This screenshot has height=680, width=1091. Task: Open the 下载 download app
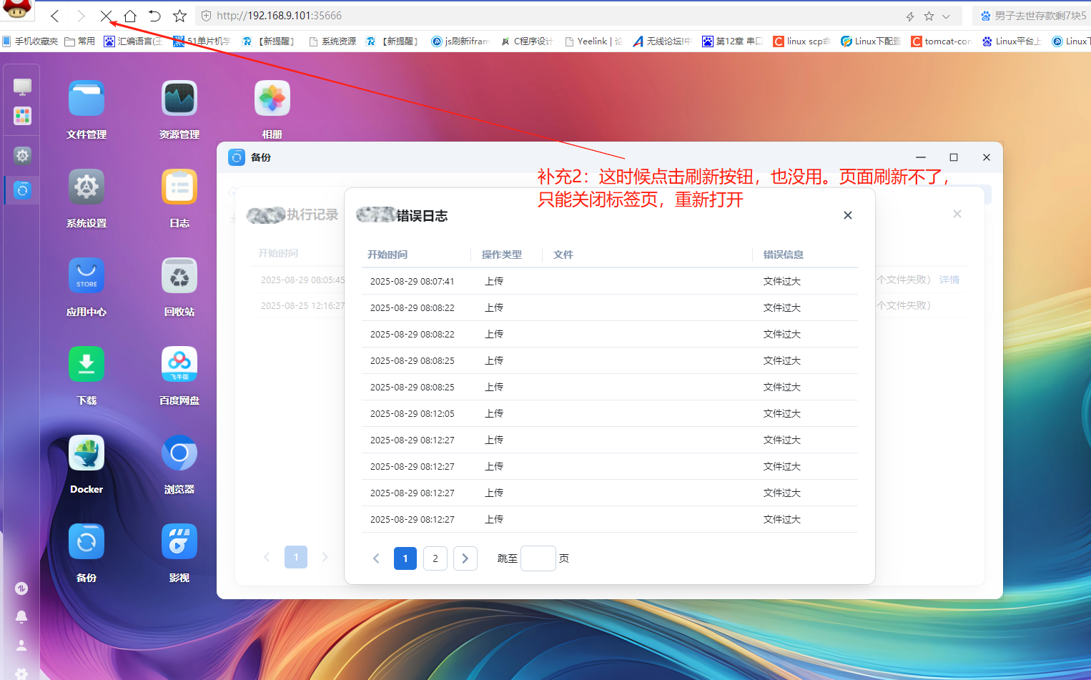(x=87, y=365)
